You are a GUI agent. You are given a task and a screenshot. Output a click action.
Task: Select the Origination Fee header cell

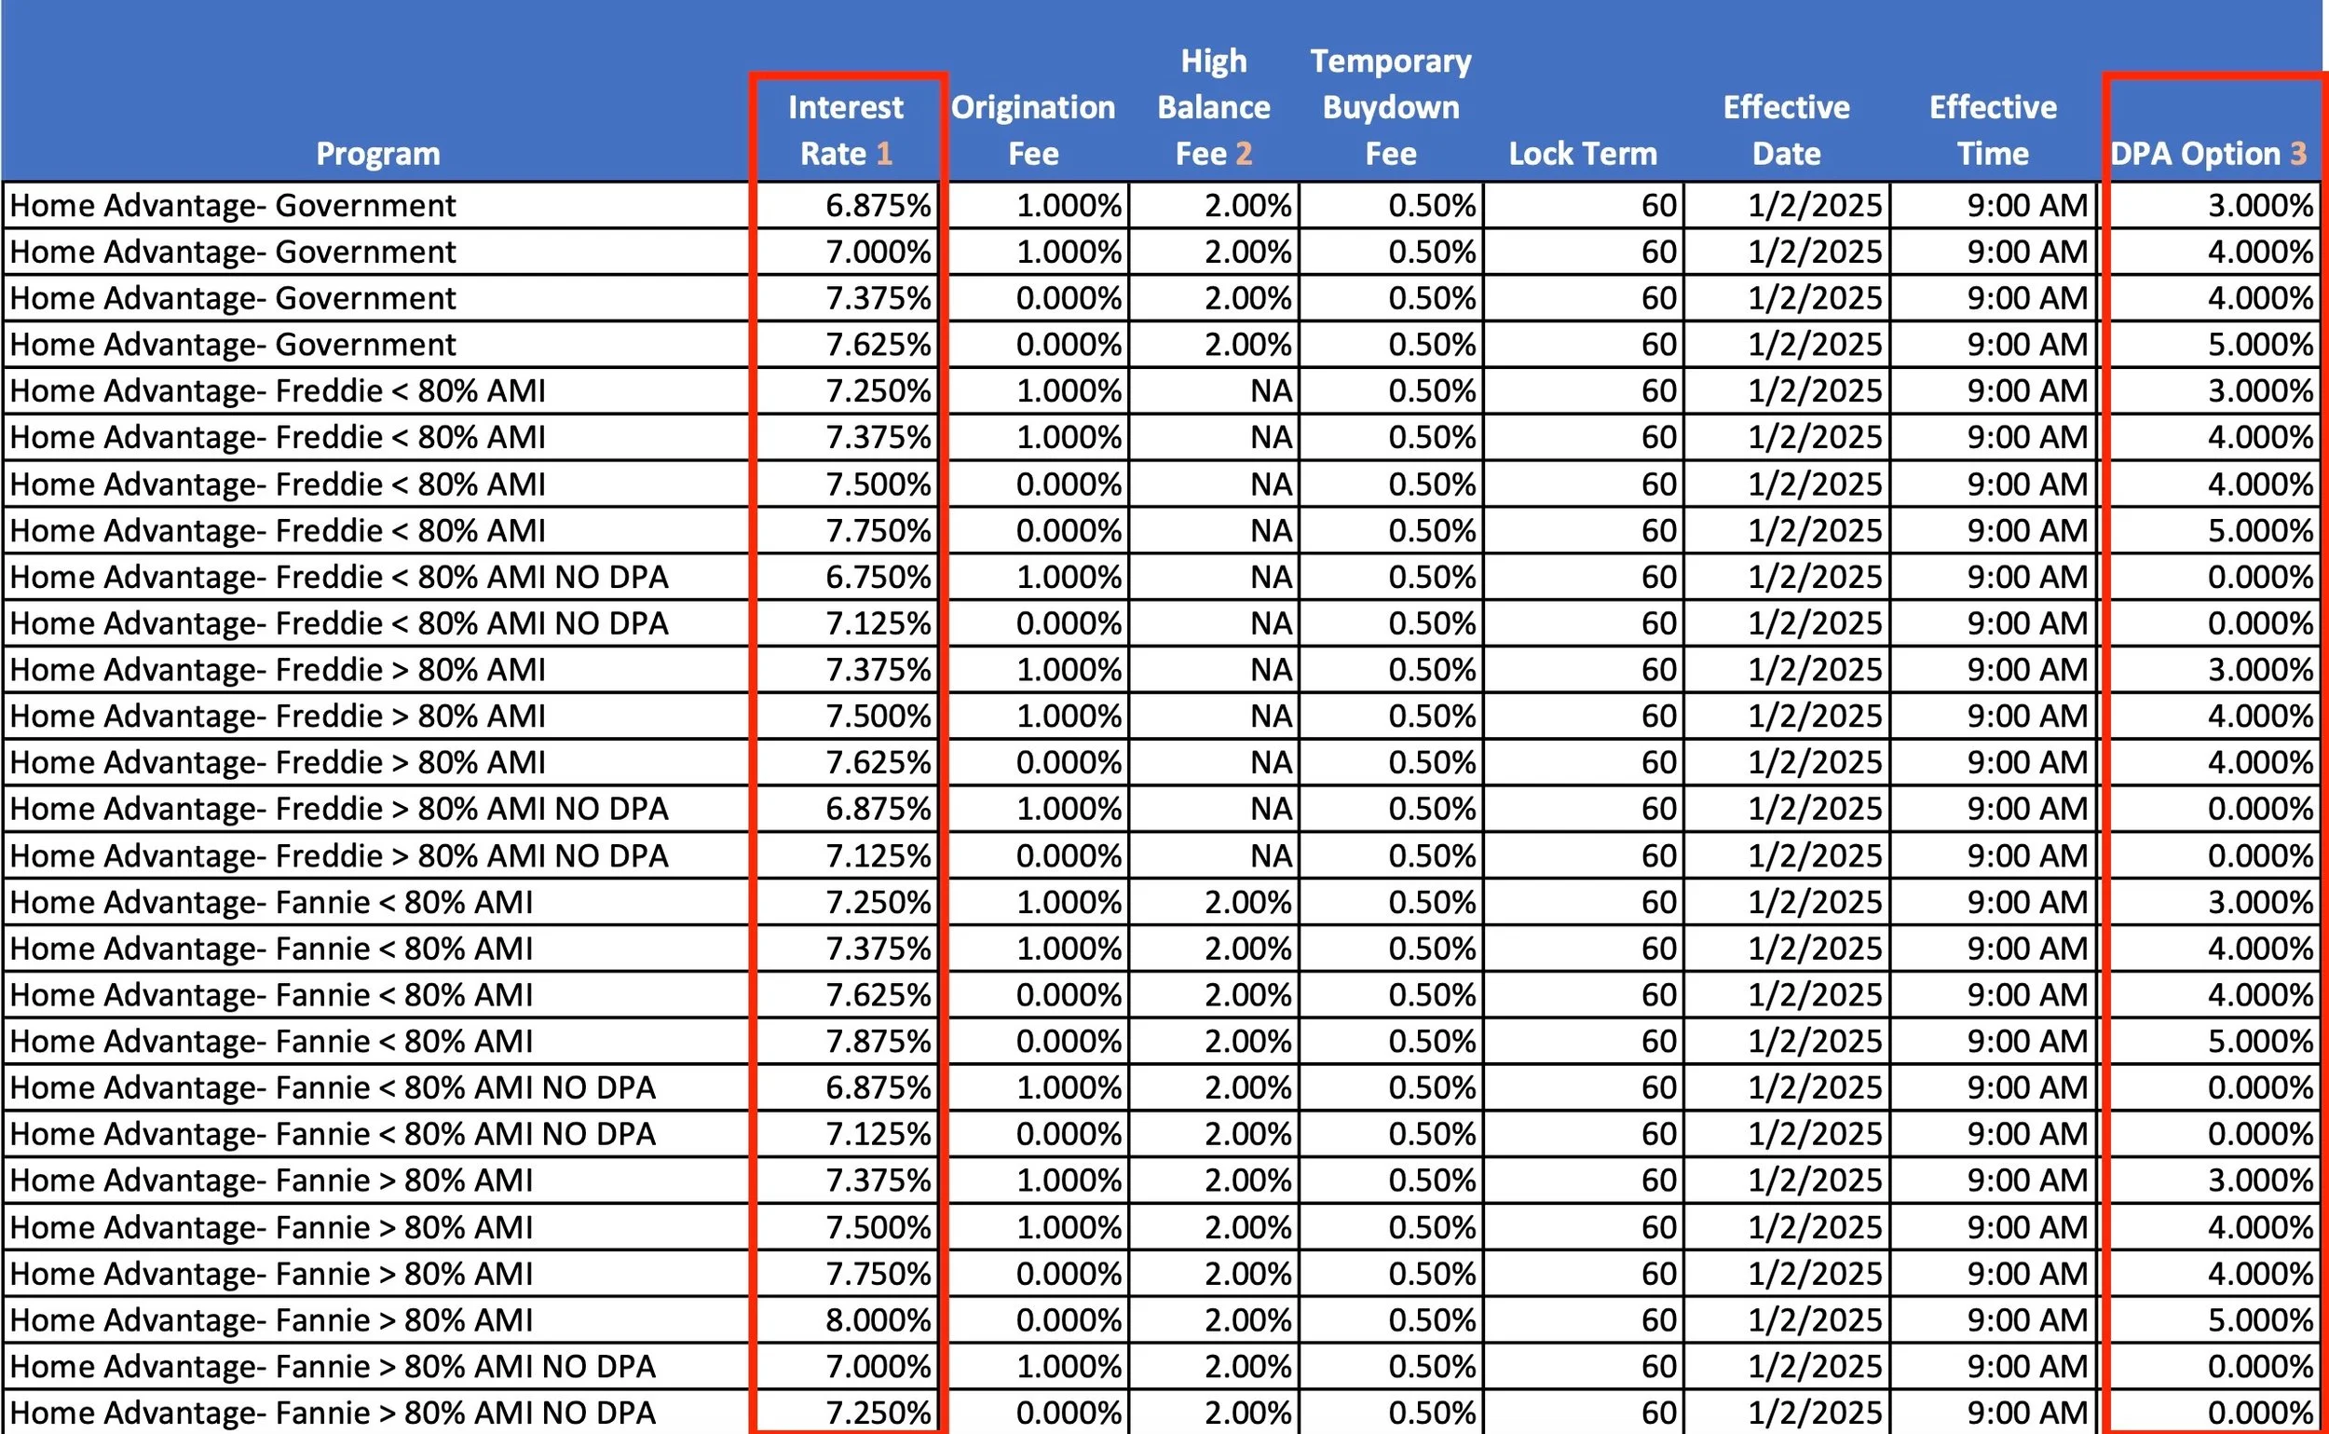coord(1034,130)
